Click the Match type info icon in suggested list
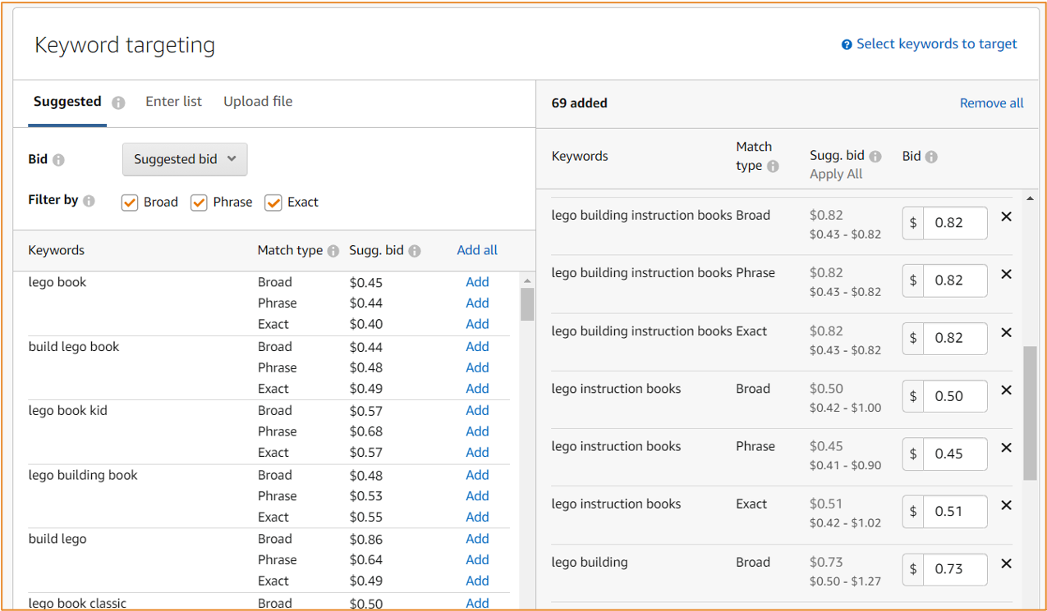 click(336, 250)
